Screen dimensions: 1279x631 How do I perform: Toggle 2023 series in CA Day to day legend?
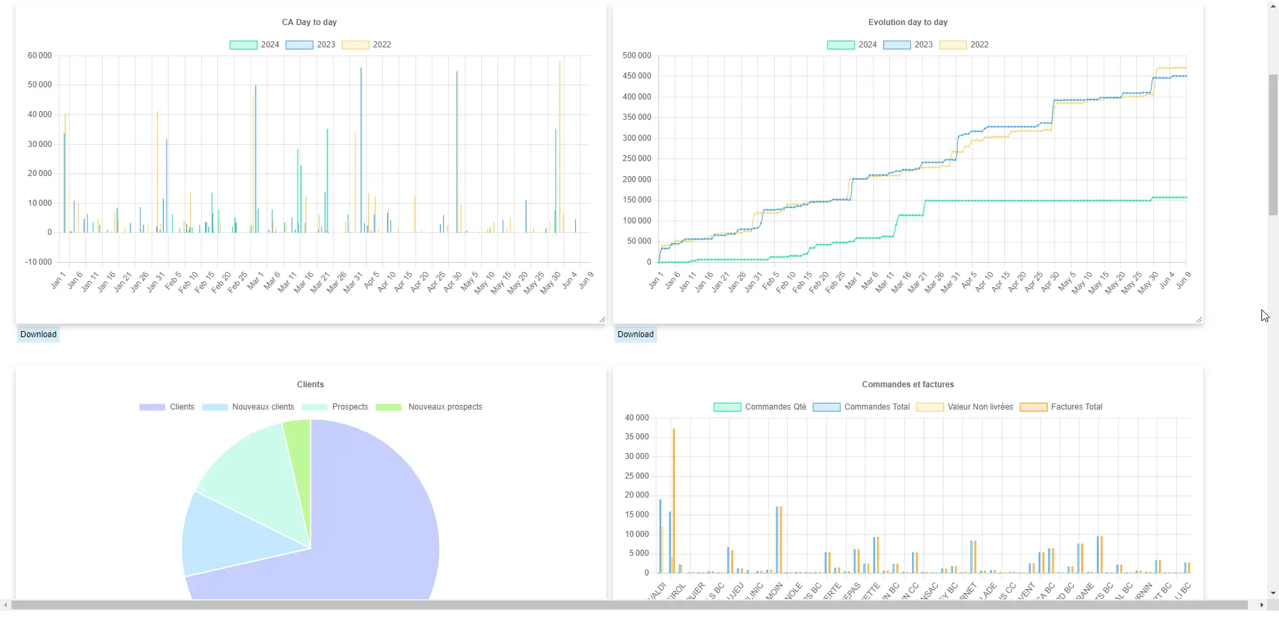311,45
